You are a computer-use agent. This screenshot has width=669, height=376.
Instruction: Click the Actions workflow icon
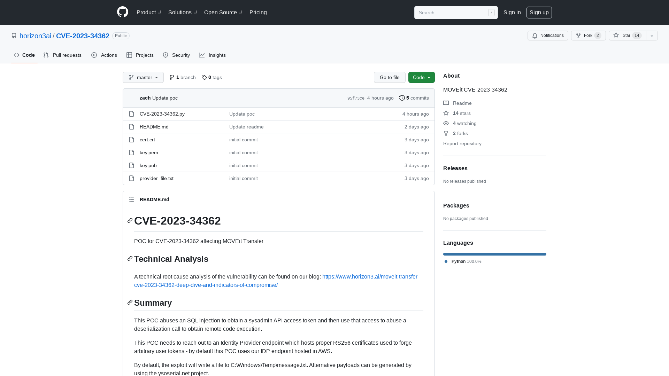pyautogui.click(x=94, y=55)
